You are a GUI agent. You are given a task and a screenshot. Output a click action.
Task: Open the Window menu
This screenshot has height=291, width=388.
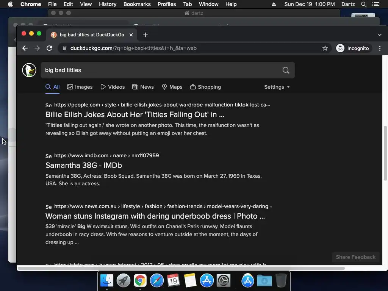209,4
